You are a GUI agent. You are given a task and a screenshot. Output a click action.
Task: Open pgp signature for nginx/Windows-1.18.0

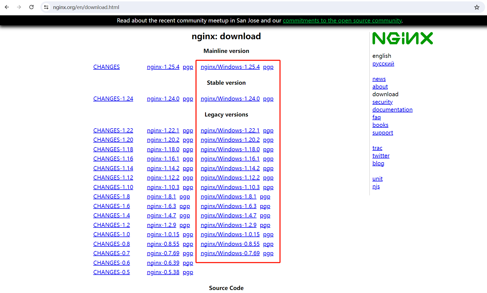click(x=268, y=149)
